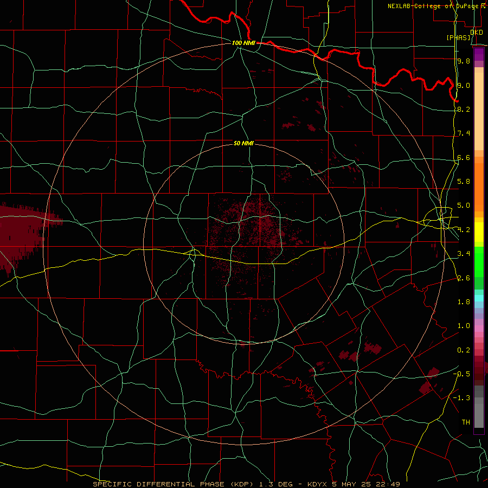Screen dimensions: 488x488
Task: Select the 1.0 value on color scale
Action: pos(464,326)
